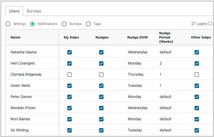Viewport: 214px width, 137px height.
Task: Click Monday in Neil Colangelo row
Action: 134,63
